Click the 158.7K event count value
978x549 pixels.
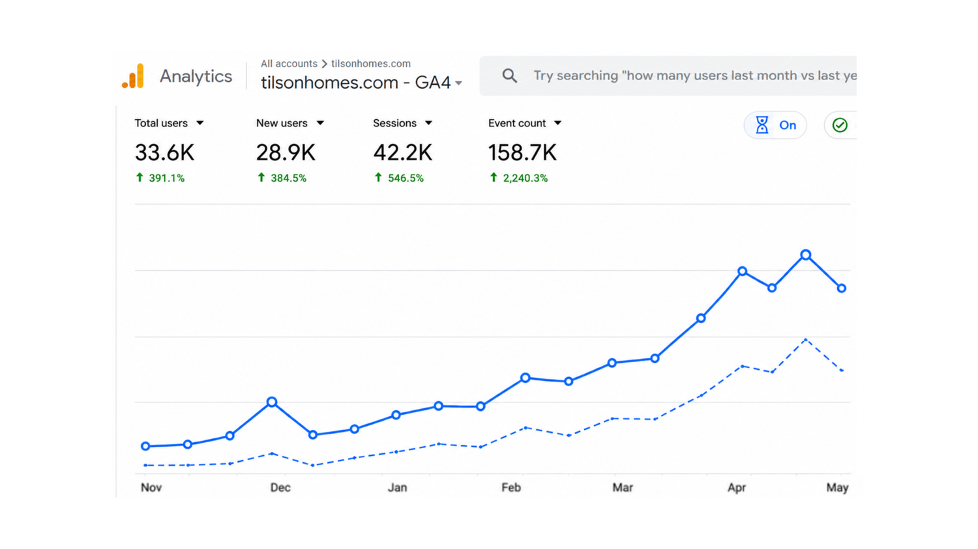pyautogui.click(x=522, y=153)
